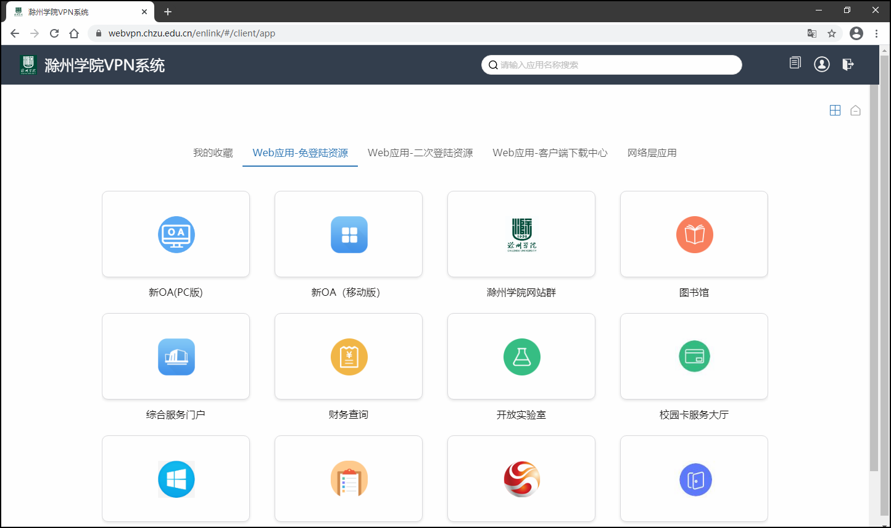
Task: Open the red swirl logo app
Action: [521, 479]
